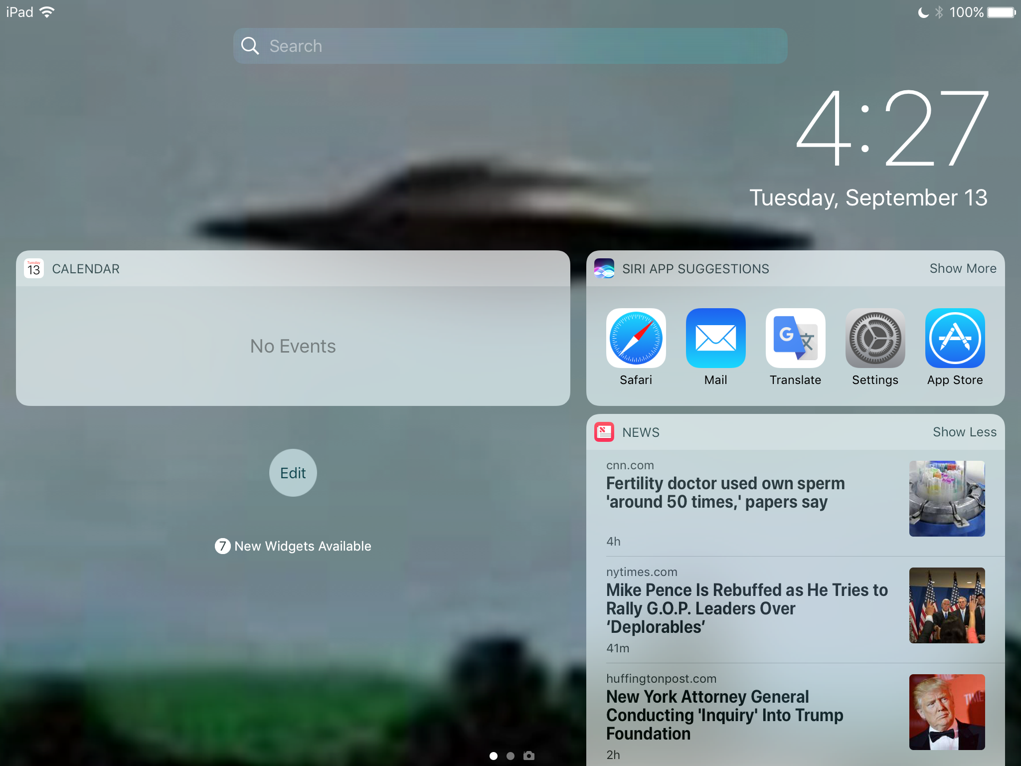Viewport: 1021px width, 766px height.
Task: Tap the News widget icon
Action: (x=604, y=432)
